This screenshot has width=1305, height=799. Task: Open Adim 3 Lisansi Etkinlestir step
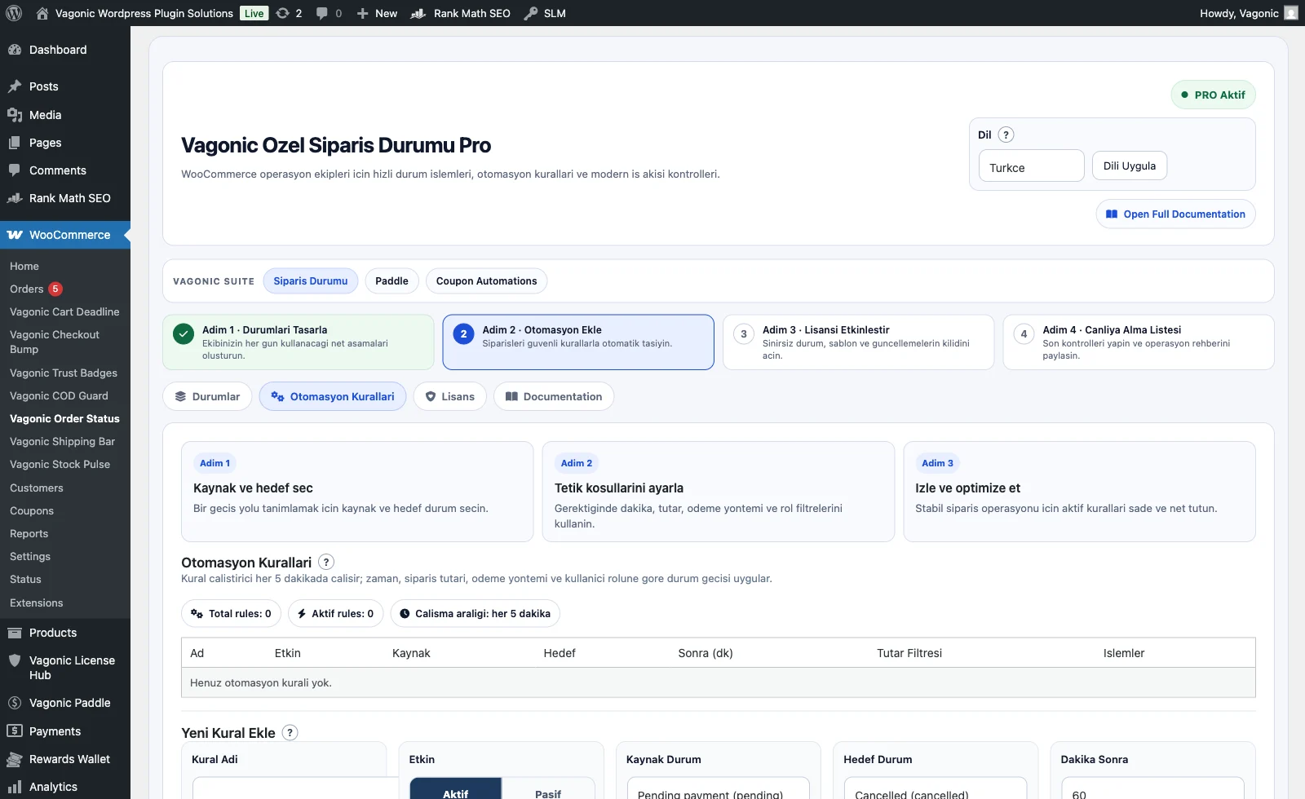858,342
